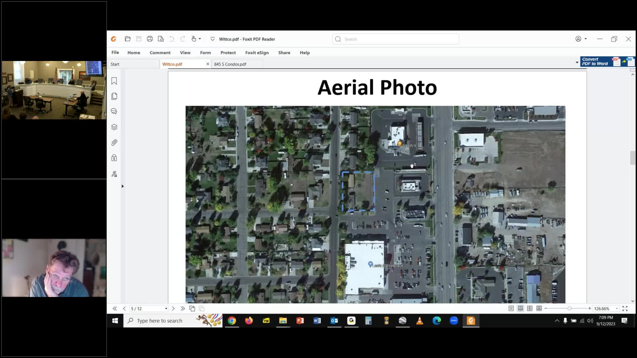Image resolution: width=637 pixels, height=358 pixels.
Task: Expand the zoom percentage dropdown
Action: (617, 309)
